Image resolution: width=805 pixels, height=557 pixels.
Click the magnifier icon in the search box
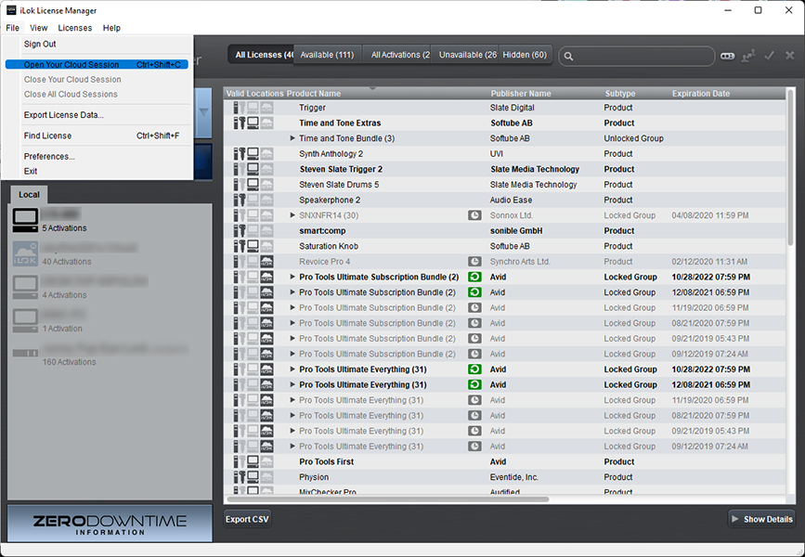pyautogui.click(x=568, y=57)
